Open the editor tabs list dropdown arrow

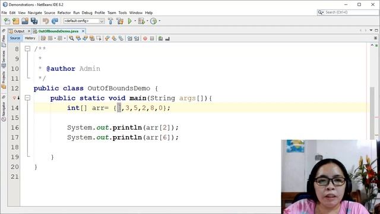371,30
